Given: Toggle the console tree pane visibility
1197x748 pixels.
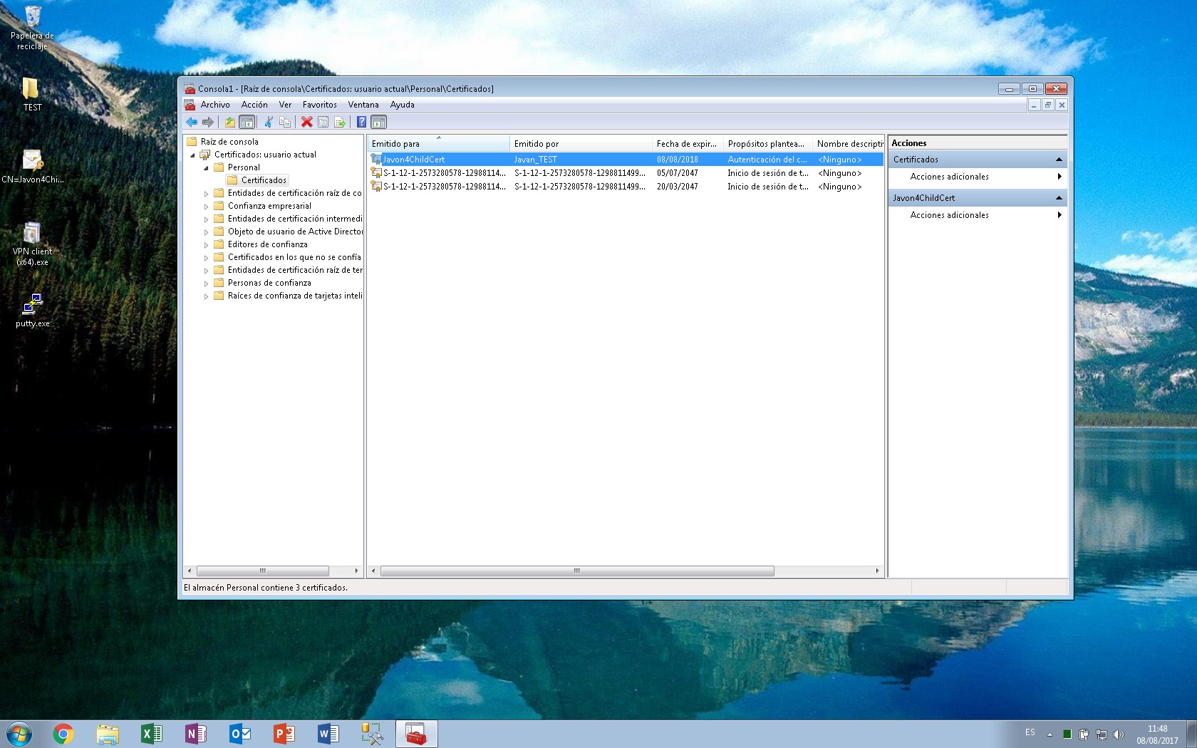Looking at the screenshot, I should pos(247,122).
